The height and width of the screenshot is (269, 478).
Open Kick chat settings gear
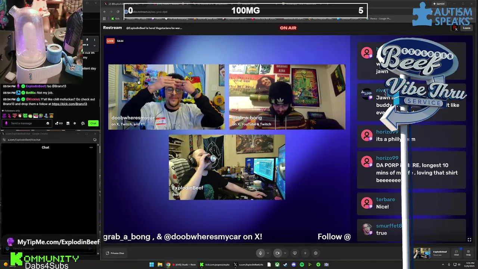(x=75, y=123)
